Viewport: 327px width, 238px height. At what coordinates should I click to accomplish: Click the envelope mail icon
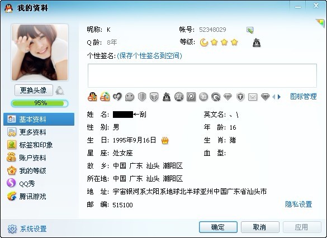253,97
